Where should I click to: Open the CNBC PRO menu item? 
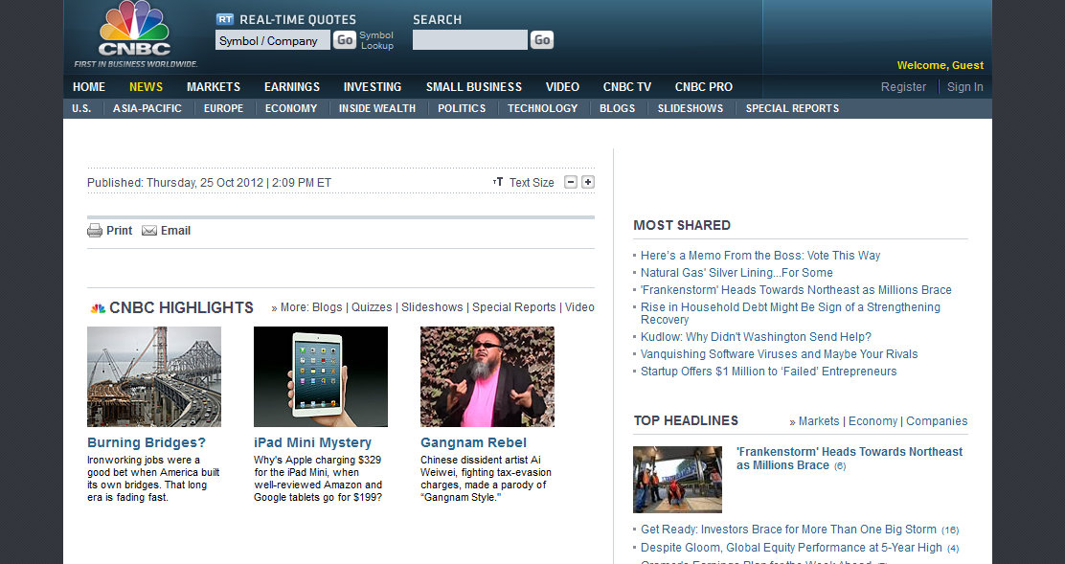click(704, 87)
